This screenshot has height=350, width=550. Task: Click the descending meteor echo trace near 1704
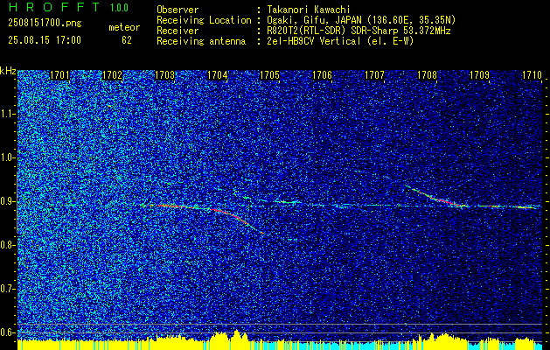[x=239, y=219]
